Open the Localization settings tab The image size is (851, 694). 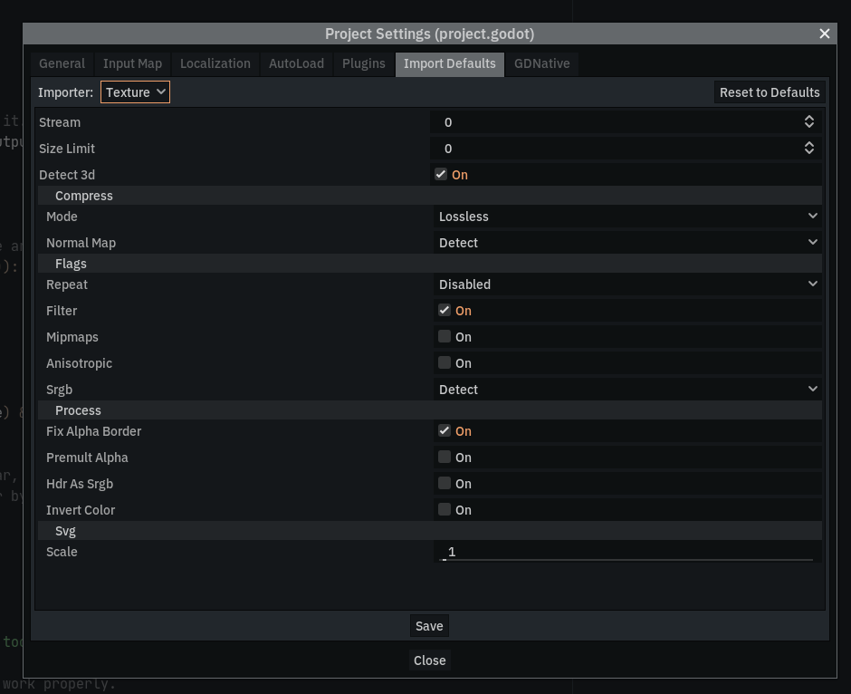click(x=215, y=63)
